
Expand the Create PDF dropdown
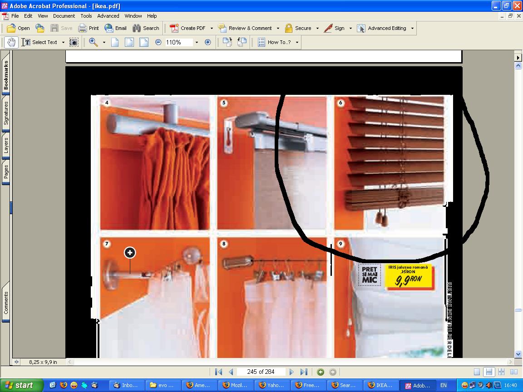coord(212,28)
